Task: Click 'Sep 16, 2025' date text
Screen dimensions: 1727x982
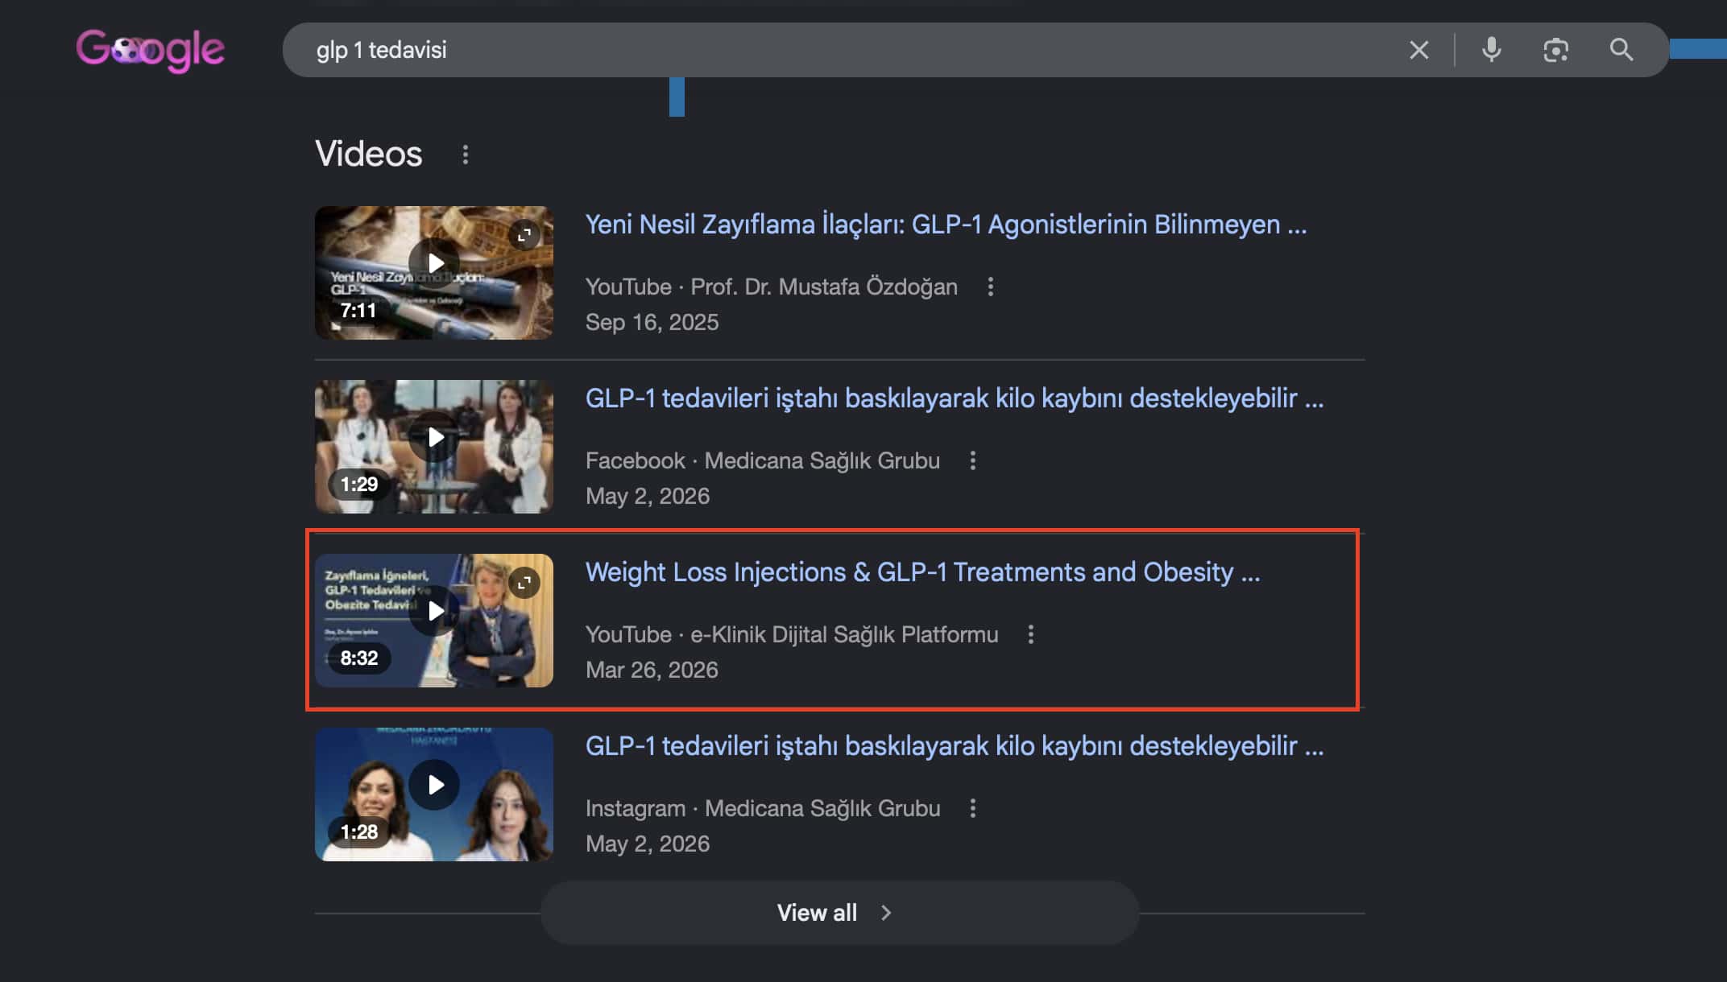Action: (x=652, y=322)
